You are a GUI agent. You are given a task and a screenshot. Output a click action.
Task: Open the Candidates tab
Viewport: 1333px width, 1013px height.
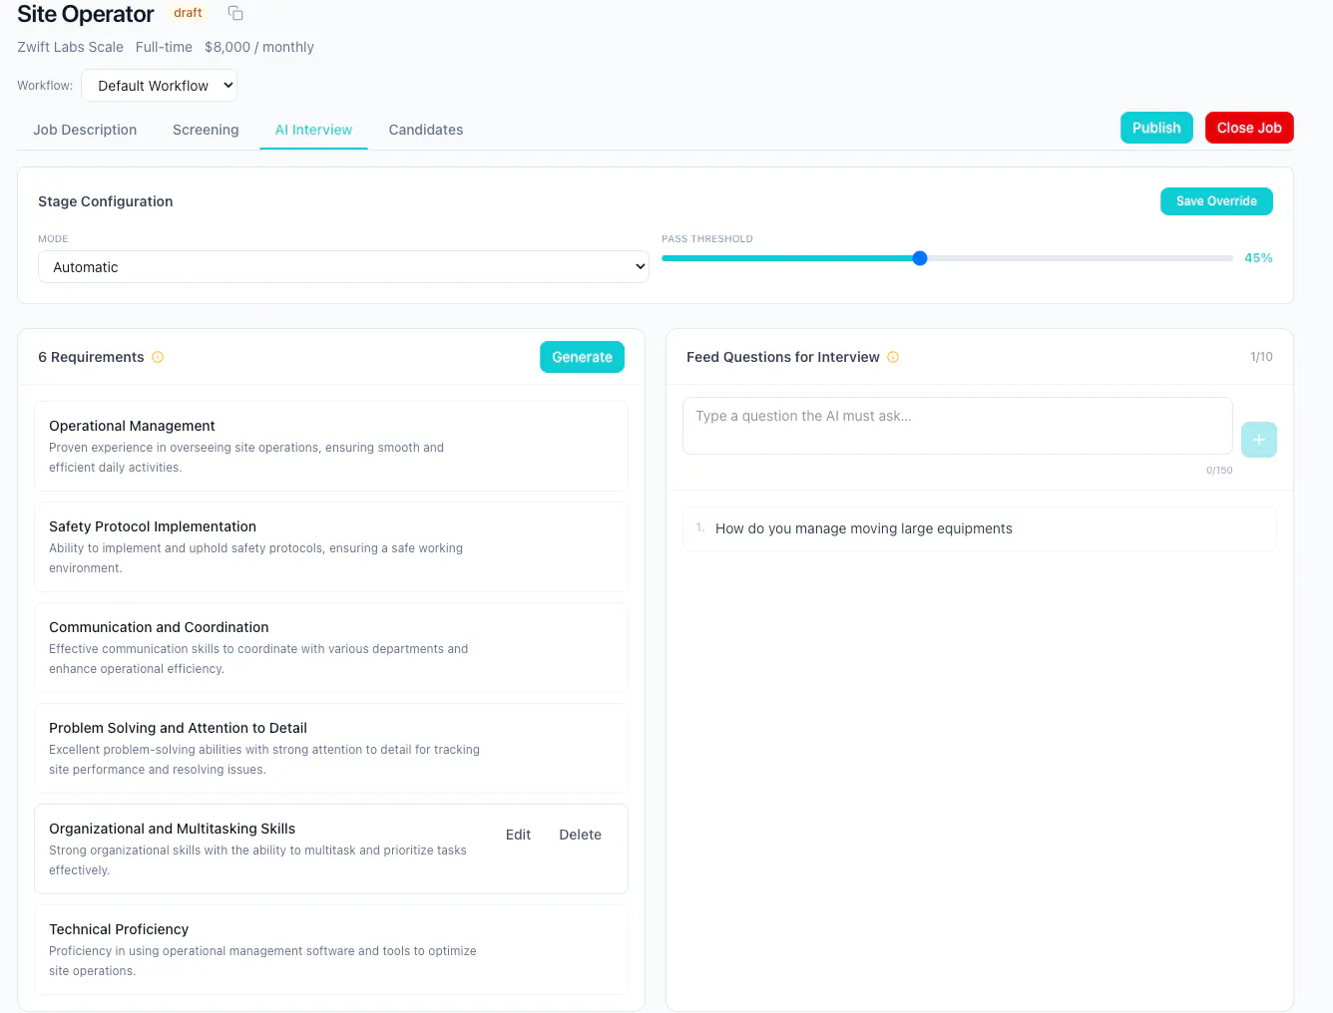tap(426, 130)
